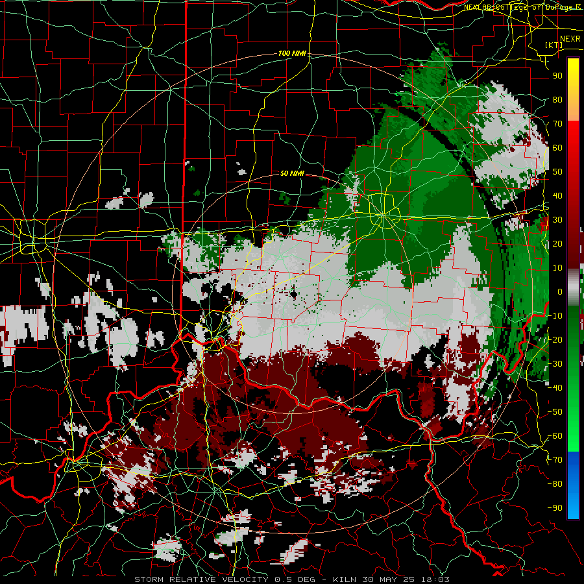Click the 60 value on the velocity scale

click(557, 148)
